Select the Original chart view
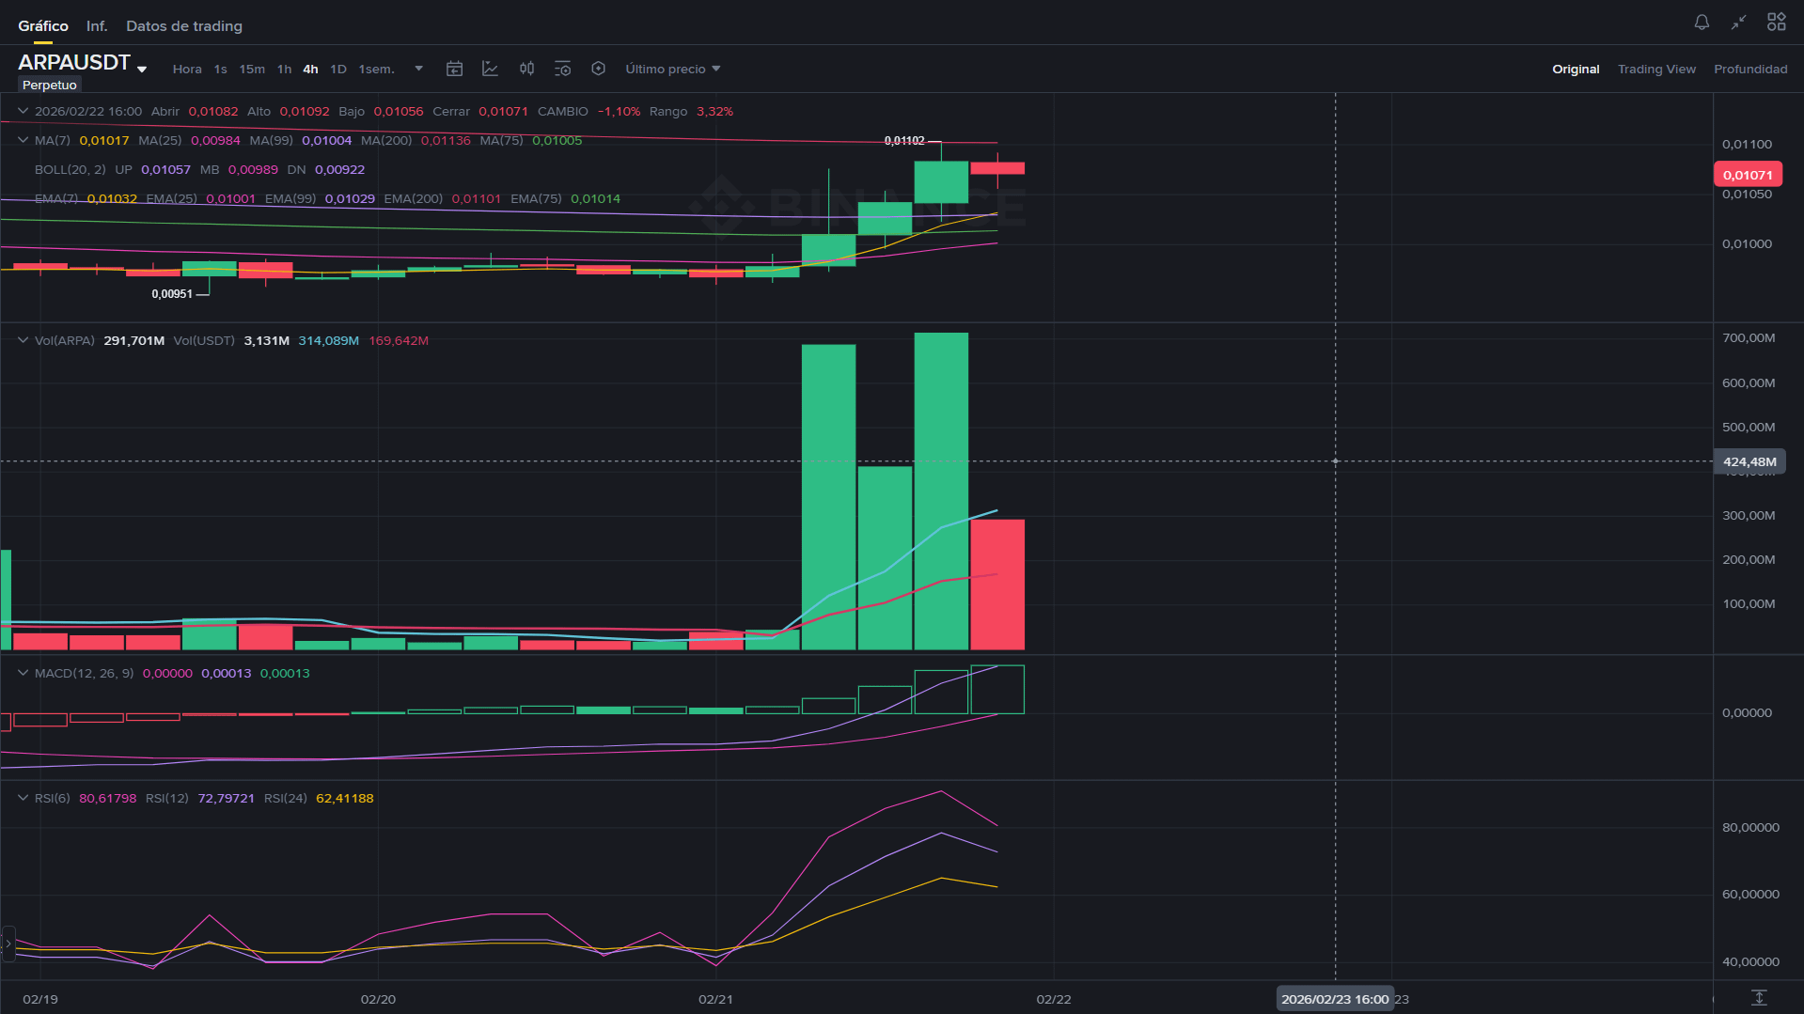Screen dimensions: 1804x1014 point(1576,69)
